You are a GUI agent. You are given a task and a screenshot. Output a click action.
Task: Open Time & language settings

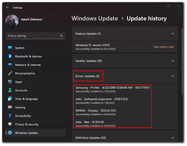click(x=35, y=99)
